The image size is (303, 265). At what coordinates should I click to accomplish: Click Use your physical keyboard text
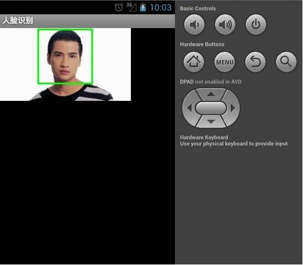click(234, 144)
